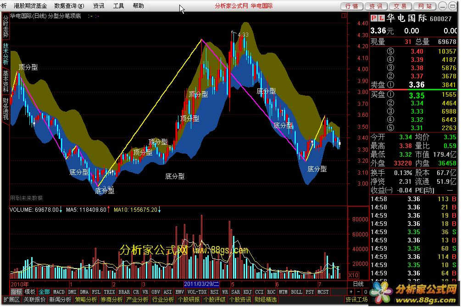Select the CCI indicator
461x307 pixels.
click(x=259, y=292)
